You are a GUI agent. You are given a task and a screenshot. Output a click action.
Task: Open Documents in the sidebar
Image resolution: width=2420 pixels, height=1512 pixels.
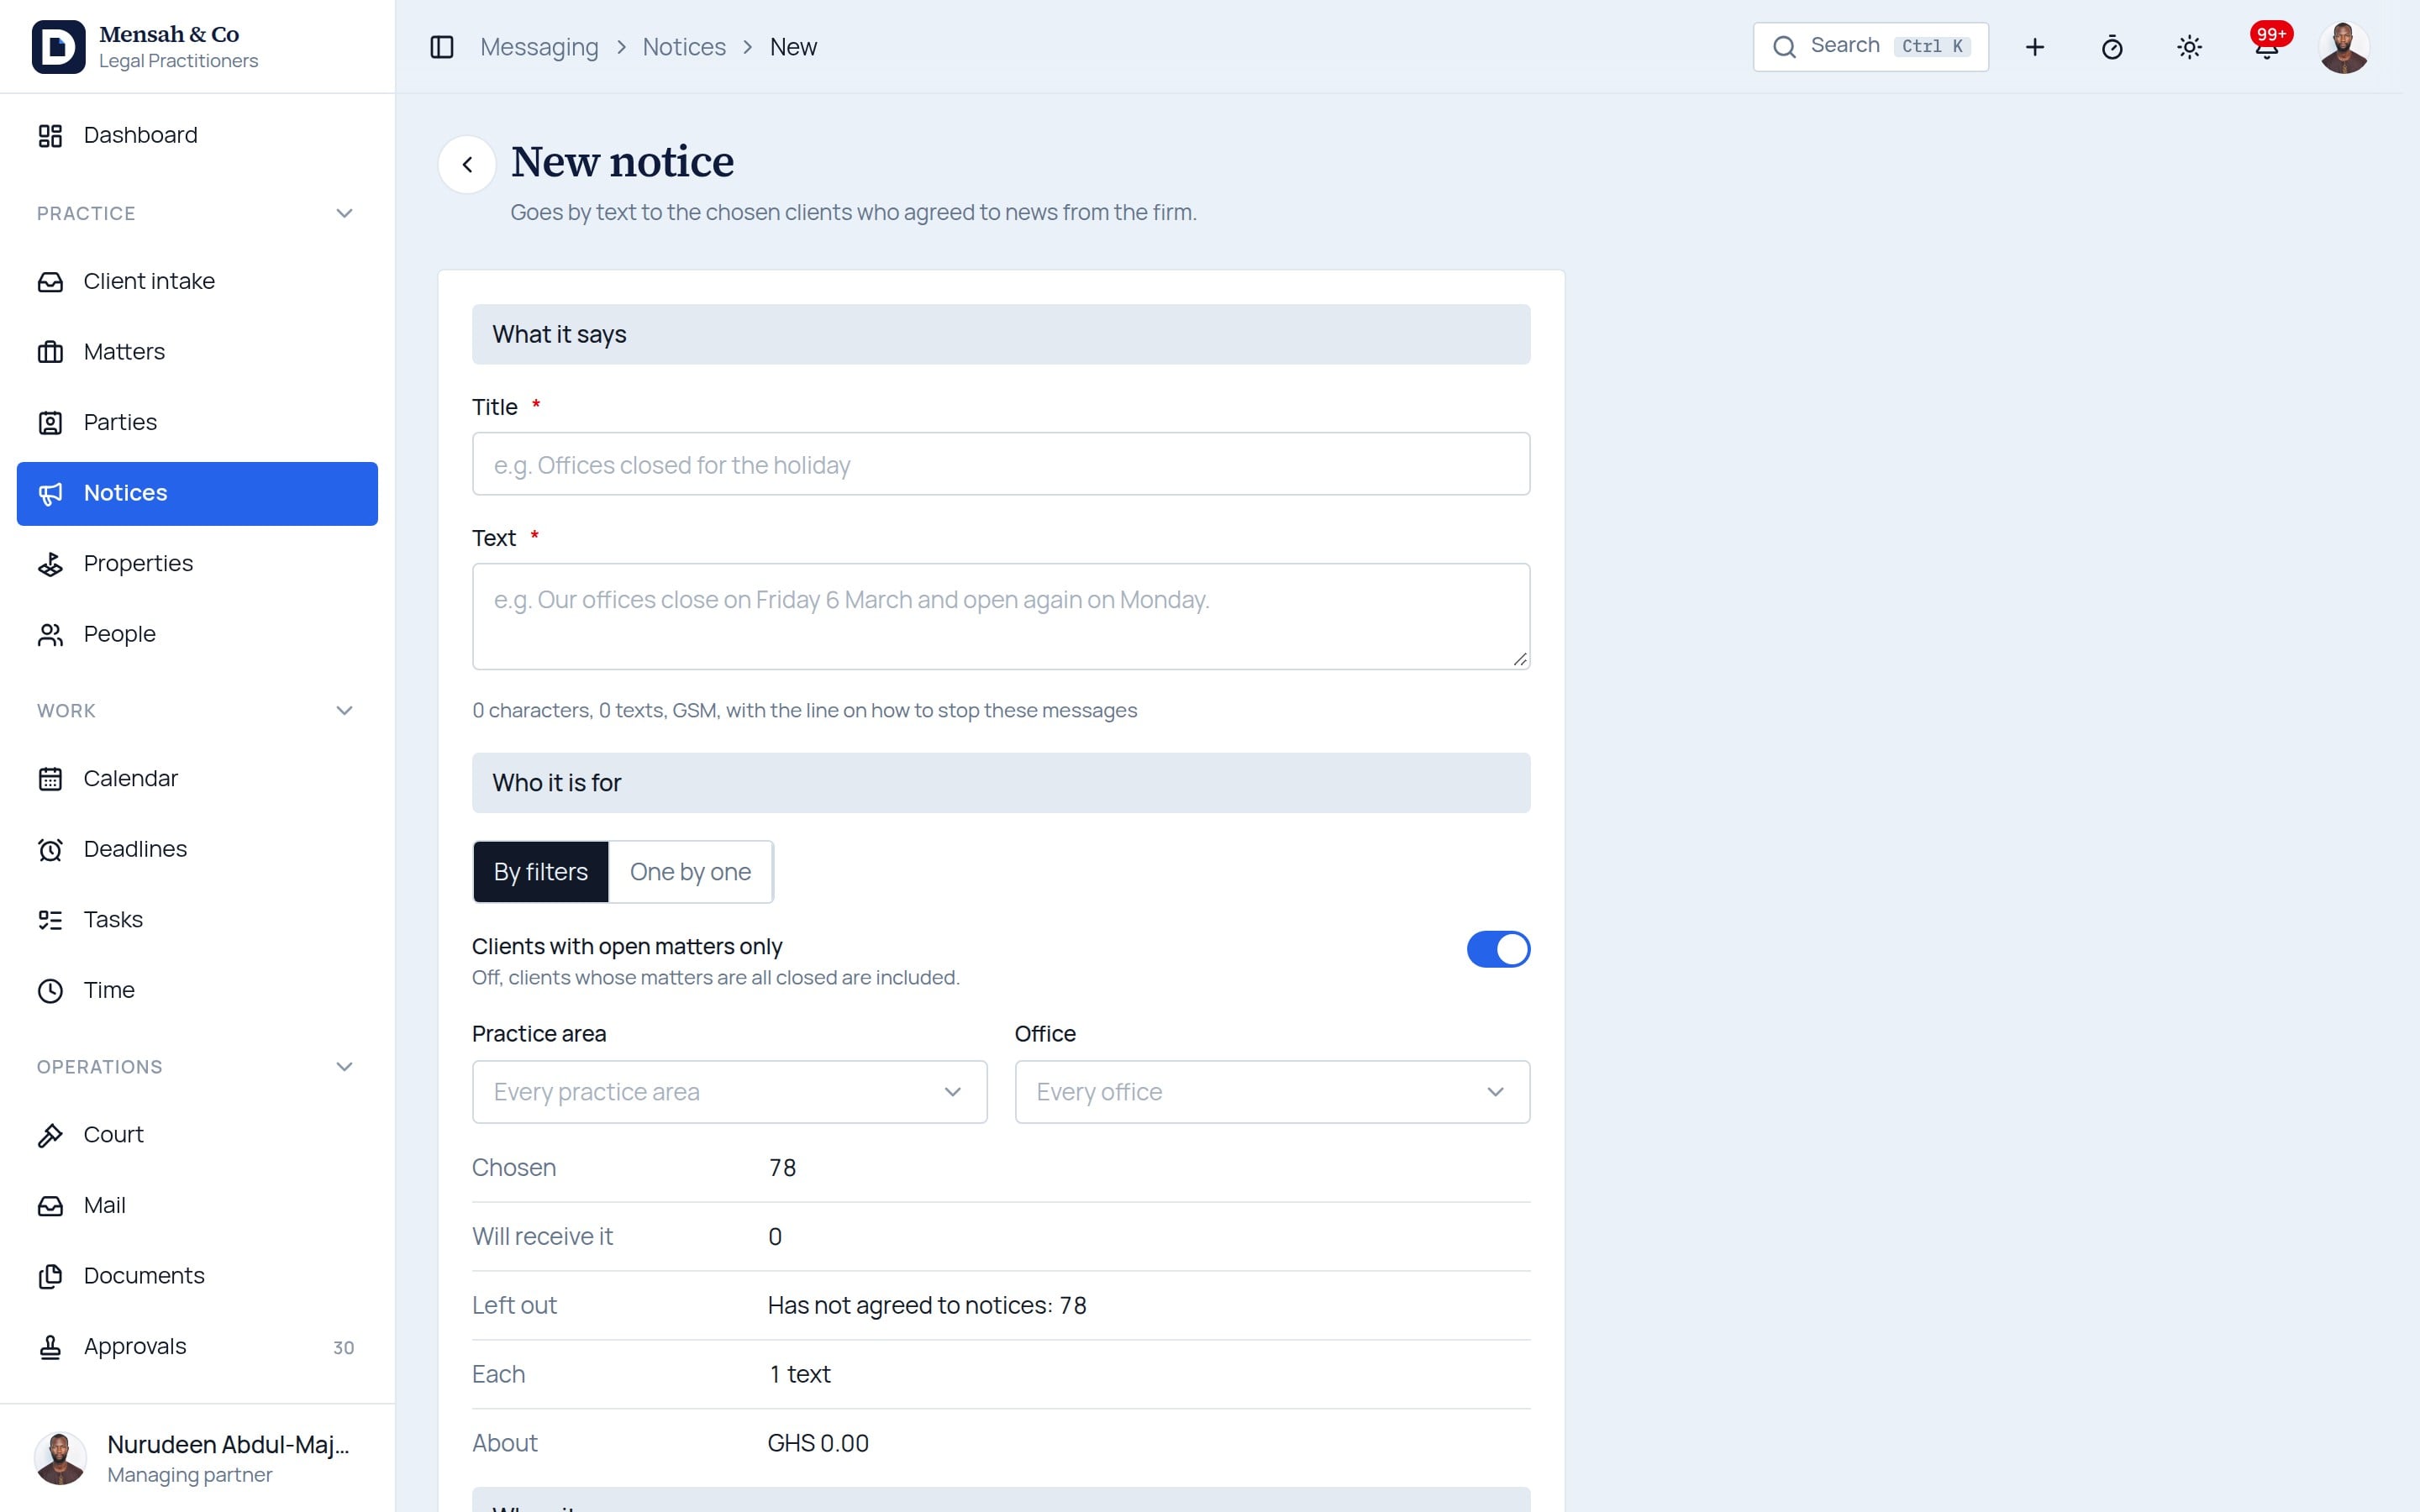coord(197,1276)
